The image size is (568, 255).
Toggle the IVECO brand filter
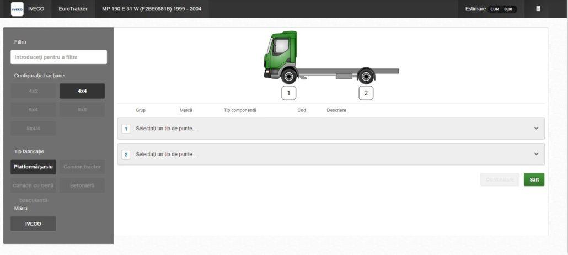click(33, 224)
